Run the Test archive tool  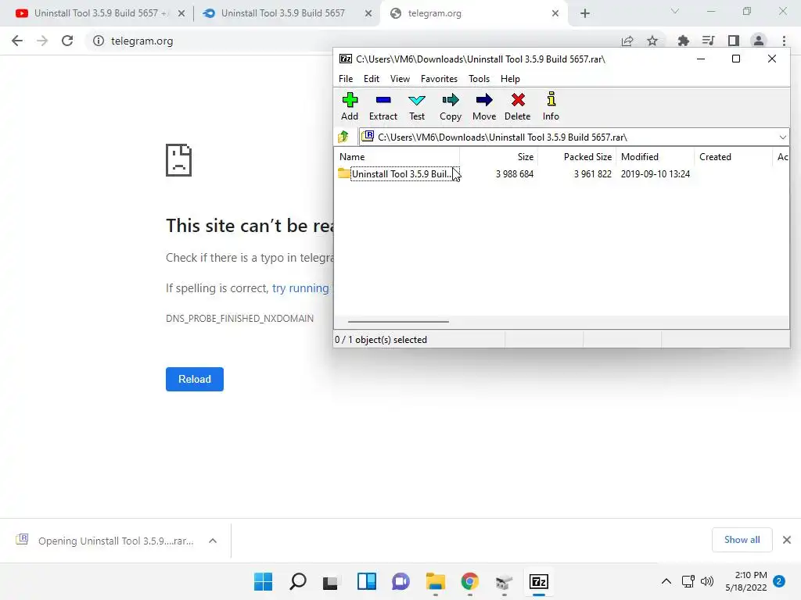(417, 106)
